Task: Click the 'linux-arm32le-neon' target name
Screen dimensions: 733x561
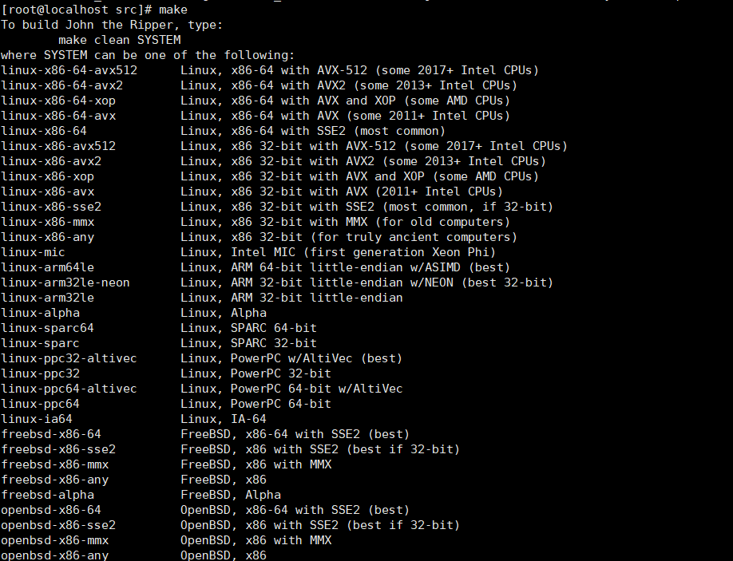Action: [x=65, y=282]
